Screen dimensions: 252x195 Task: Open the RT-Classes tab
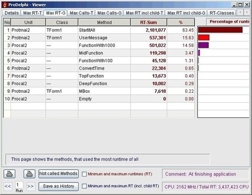222,13
